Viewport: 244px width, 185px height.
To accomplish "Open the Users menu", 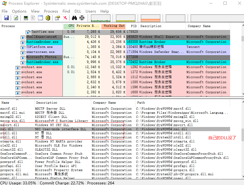I will [x=91, y=11].
